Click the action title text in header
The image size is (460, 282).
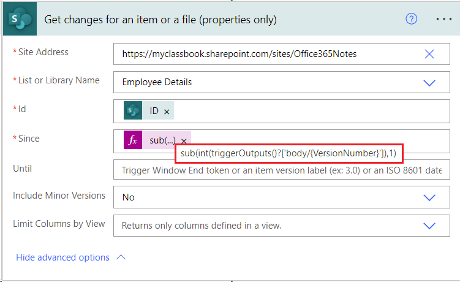[160, 20]
